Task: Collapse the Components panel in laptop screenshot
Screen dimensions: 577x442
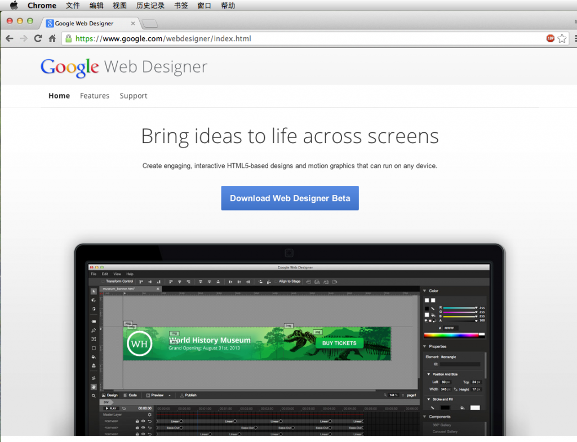Action: [425, 417]
